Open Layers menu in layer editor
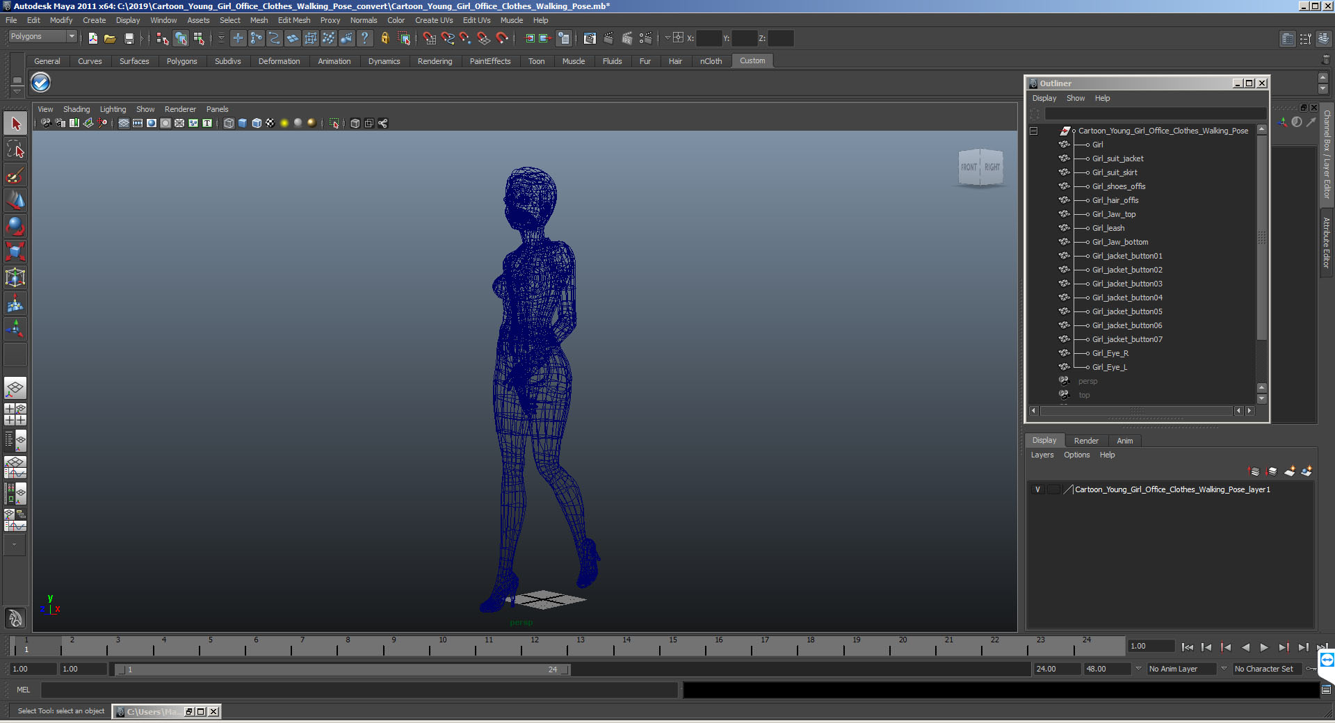This screenshot has width=1335, height=723. click(1042, 455)
